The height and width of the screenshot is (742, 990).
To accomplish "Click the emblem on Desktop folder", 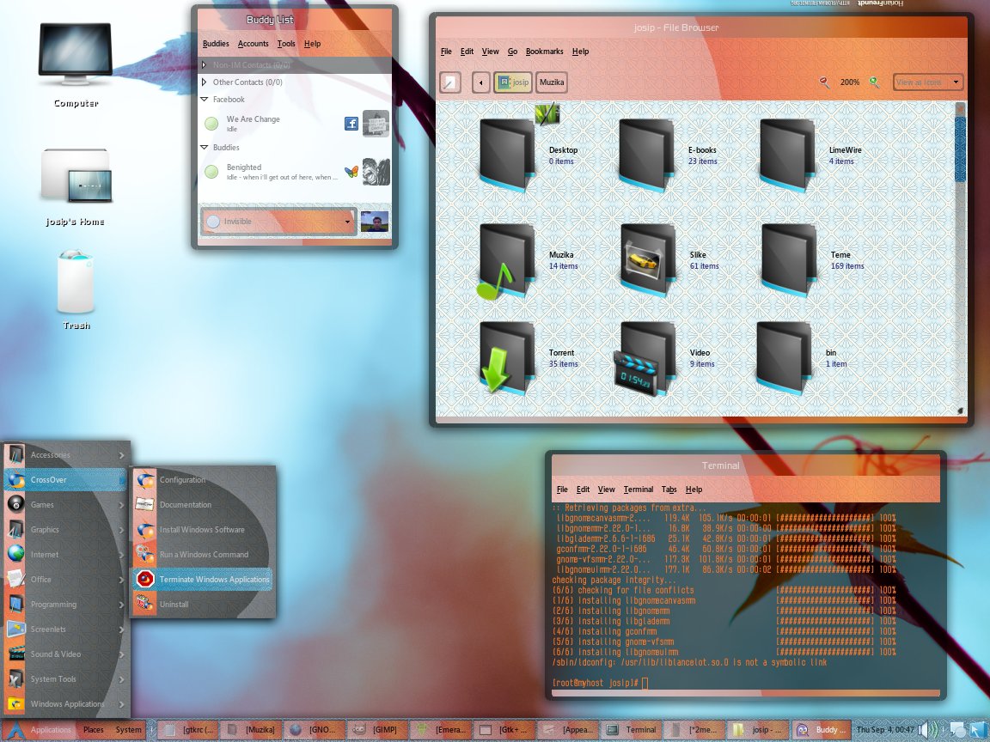I will tap(547, 114).
